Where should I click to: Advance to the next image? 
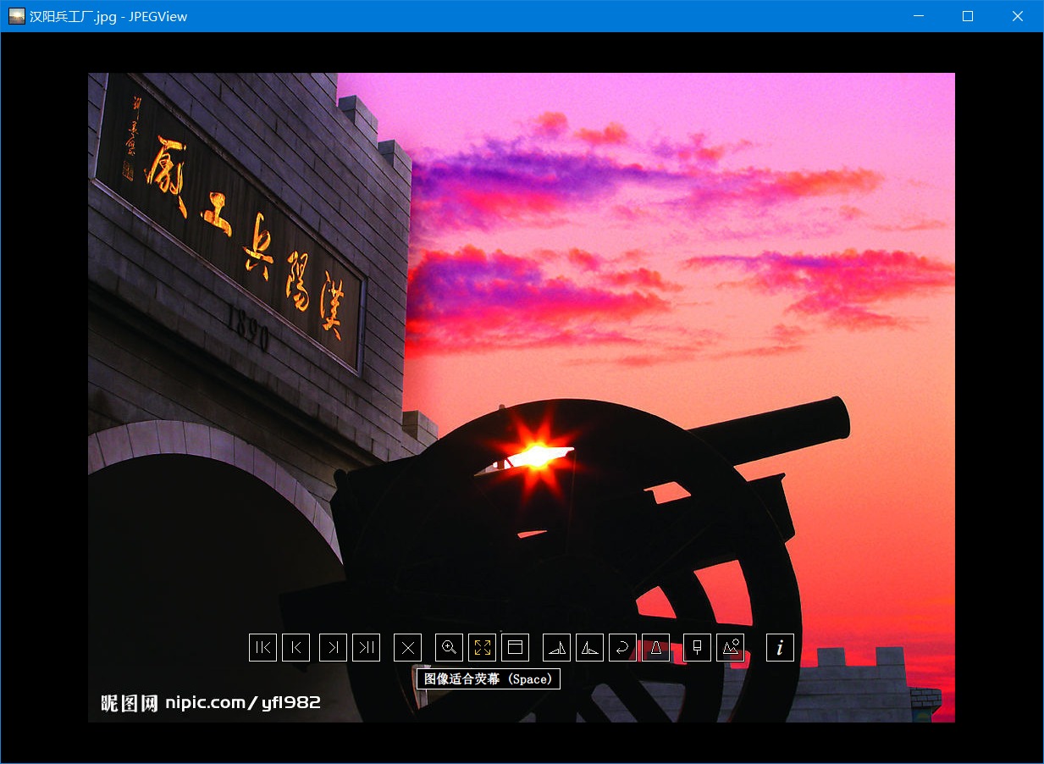click(333, 648)
